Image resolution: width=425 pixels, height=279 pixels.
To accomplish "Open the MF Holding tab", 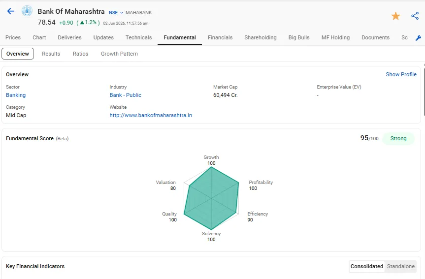I will 335,37.
